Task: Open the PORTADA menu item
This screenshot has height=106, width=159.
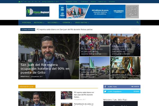Action: (26, 23)
